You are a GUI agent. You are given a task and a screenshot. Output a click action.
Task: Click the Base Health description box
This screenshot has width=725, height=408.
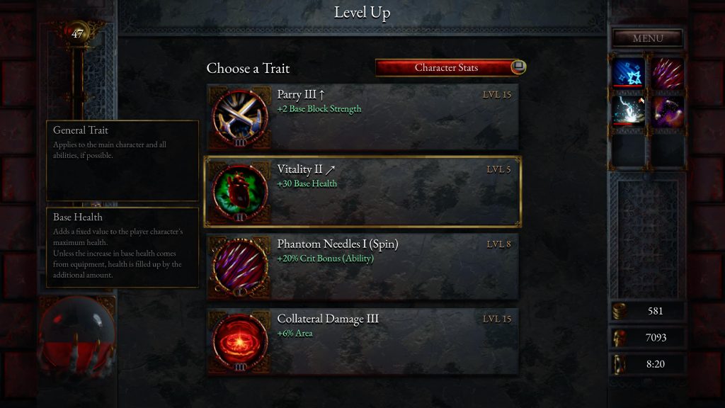[x=122, y=247]
